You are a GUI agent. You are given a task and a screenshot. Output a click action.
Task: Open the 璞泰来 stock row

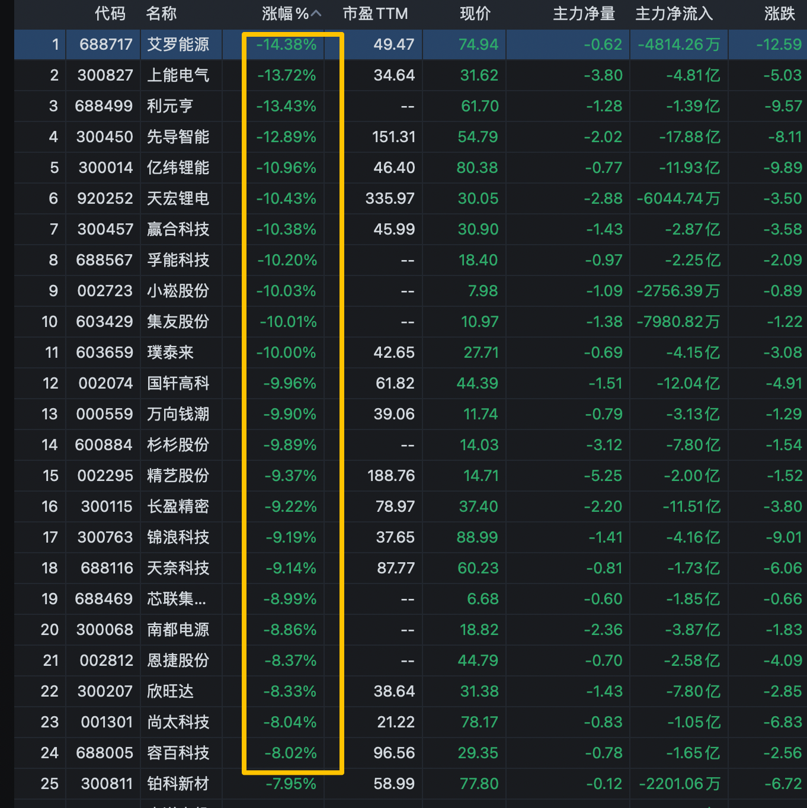(x=170, y=352)
